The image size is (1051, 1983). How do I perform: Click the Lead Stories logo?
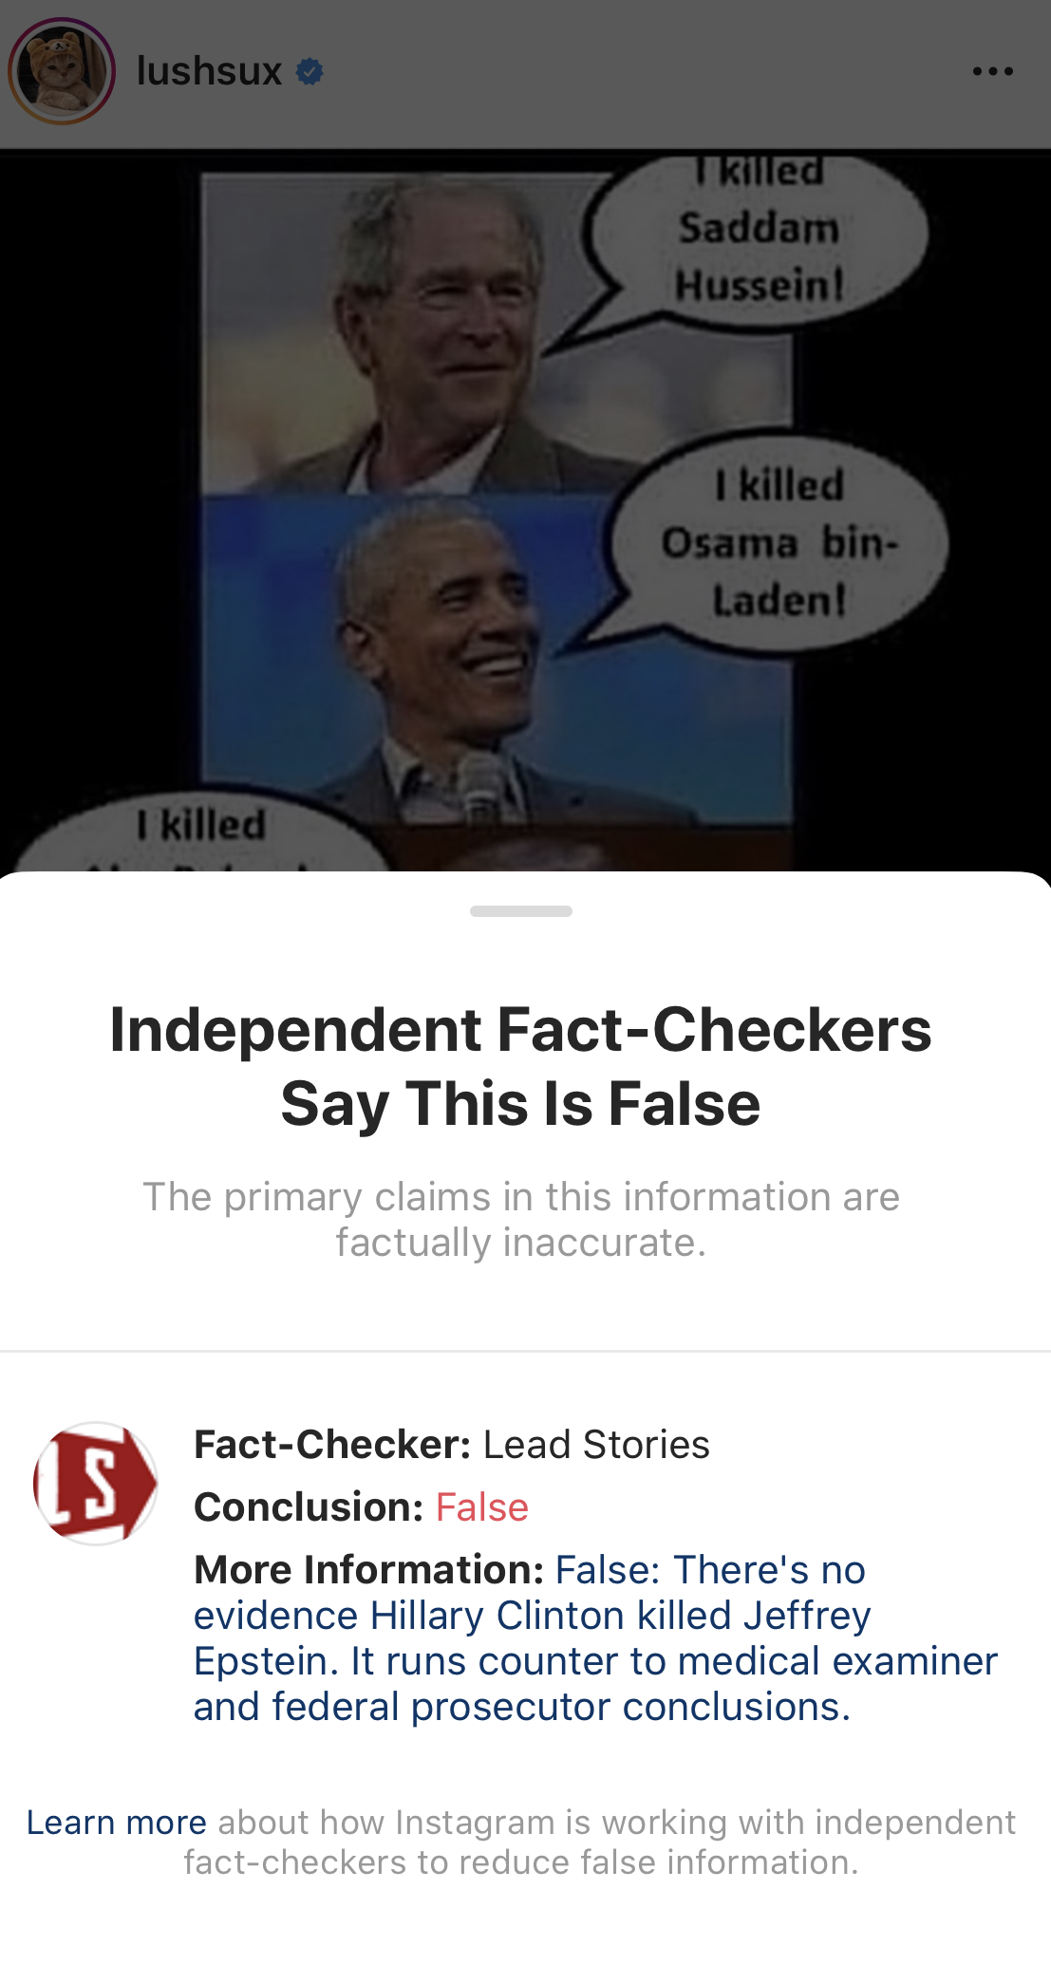[95, 1483]
